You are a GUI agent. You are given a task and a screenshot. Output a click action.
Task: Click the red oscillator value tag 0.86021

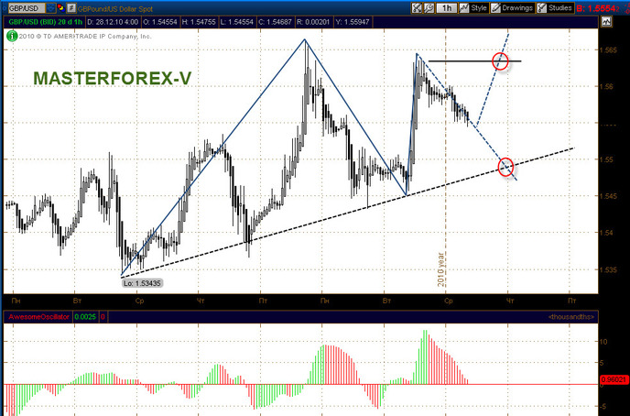[613, 378]
